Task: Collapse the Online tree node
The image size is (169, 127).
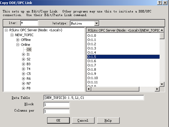Action: click(x=18, y=45)
